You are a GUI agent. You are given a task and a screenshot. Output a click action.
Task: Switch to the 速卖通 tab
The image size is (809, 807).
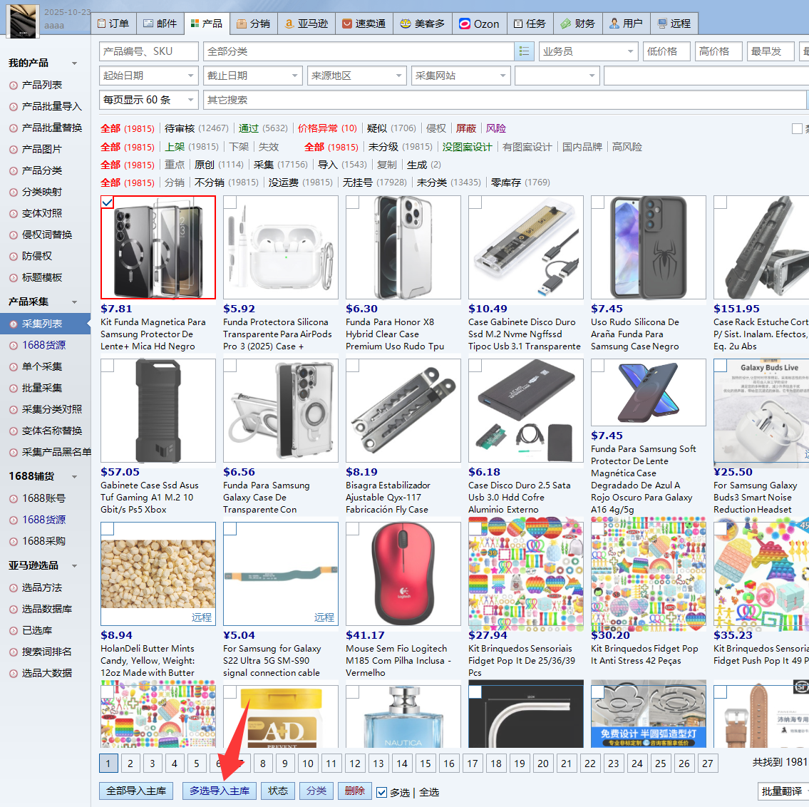coord(364,24)
